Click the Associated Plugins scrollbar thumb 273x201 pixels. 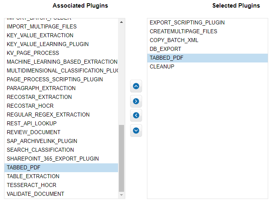pos(122,158)
